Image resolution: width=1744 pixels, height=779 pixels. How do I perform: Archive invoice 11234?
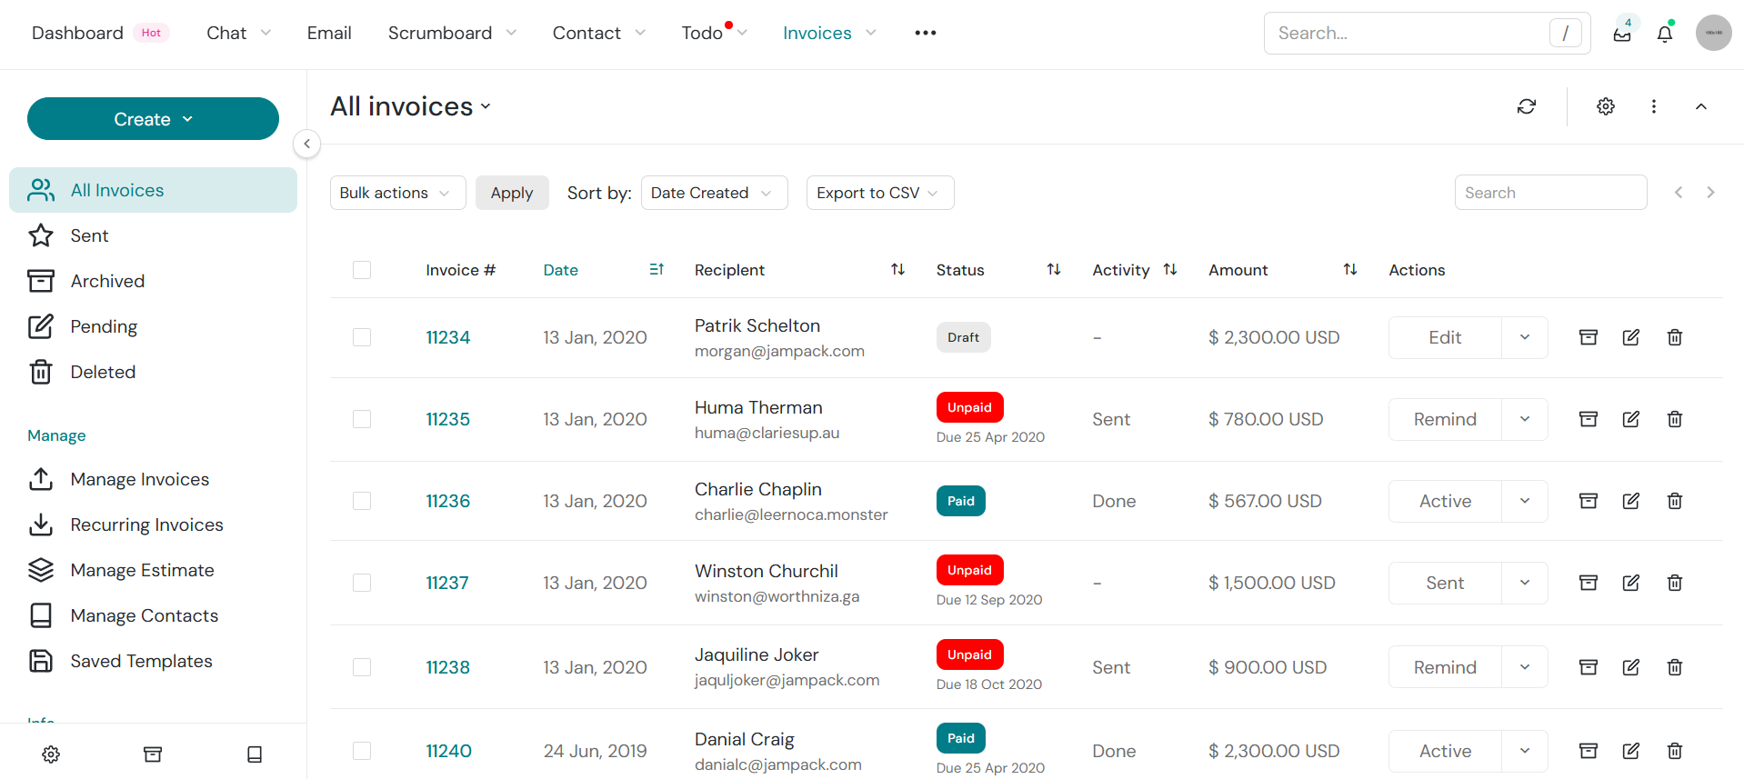[x=1589, y=337]
